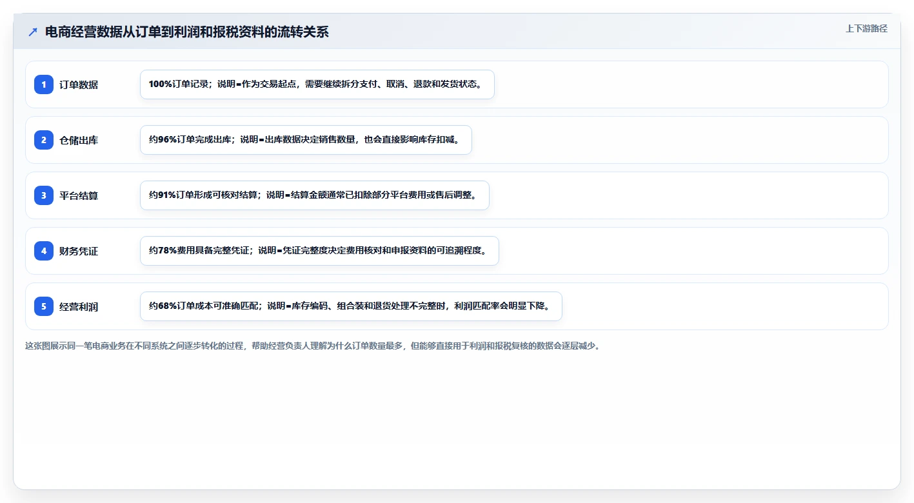Viewport: 914px width, 503px height.
Task: Click the arrow icon beside the title
Action: point(33,32)
